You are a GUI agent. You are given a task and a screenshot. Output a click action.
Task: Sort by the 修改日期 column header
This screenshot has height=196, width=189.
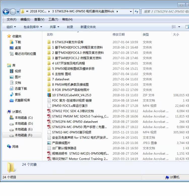(x=118, y=35)
